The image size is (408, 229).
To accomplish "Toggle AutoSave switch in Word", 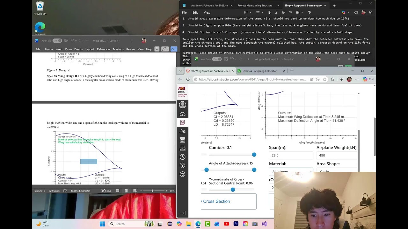I will 57,41.
